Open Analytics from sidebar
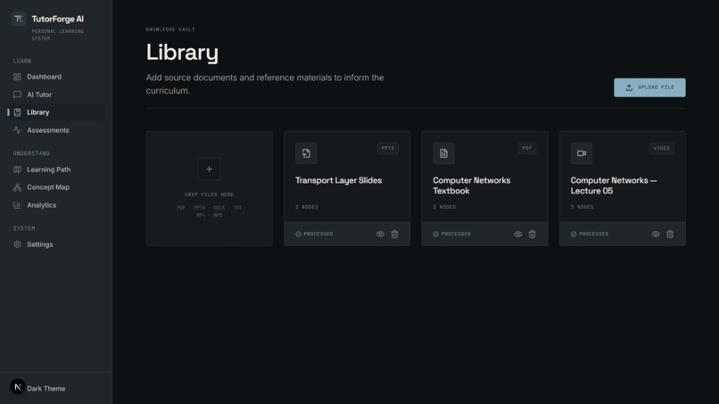The image size is (719, 404). 55,205
